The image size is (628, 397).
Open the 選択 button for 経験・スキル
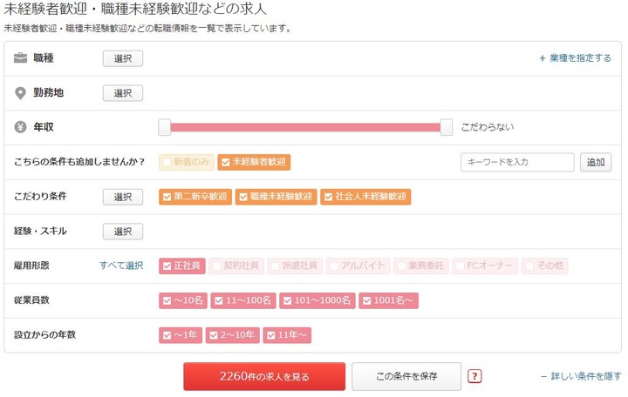[123, 232]
